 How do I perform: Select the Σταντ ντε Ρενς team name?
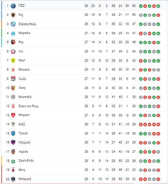point(28,106)
